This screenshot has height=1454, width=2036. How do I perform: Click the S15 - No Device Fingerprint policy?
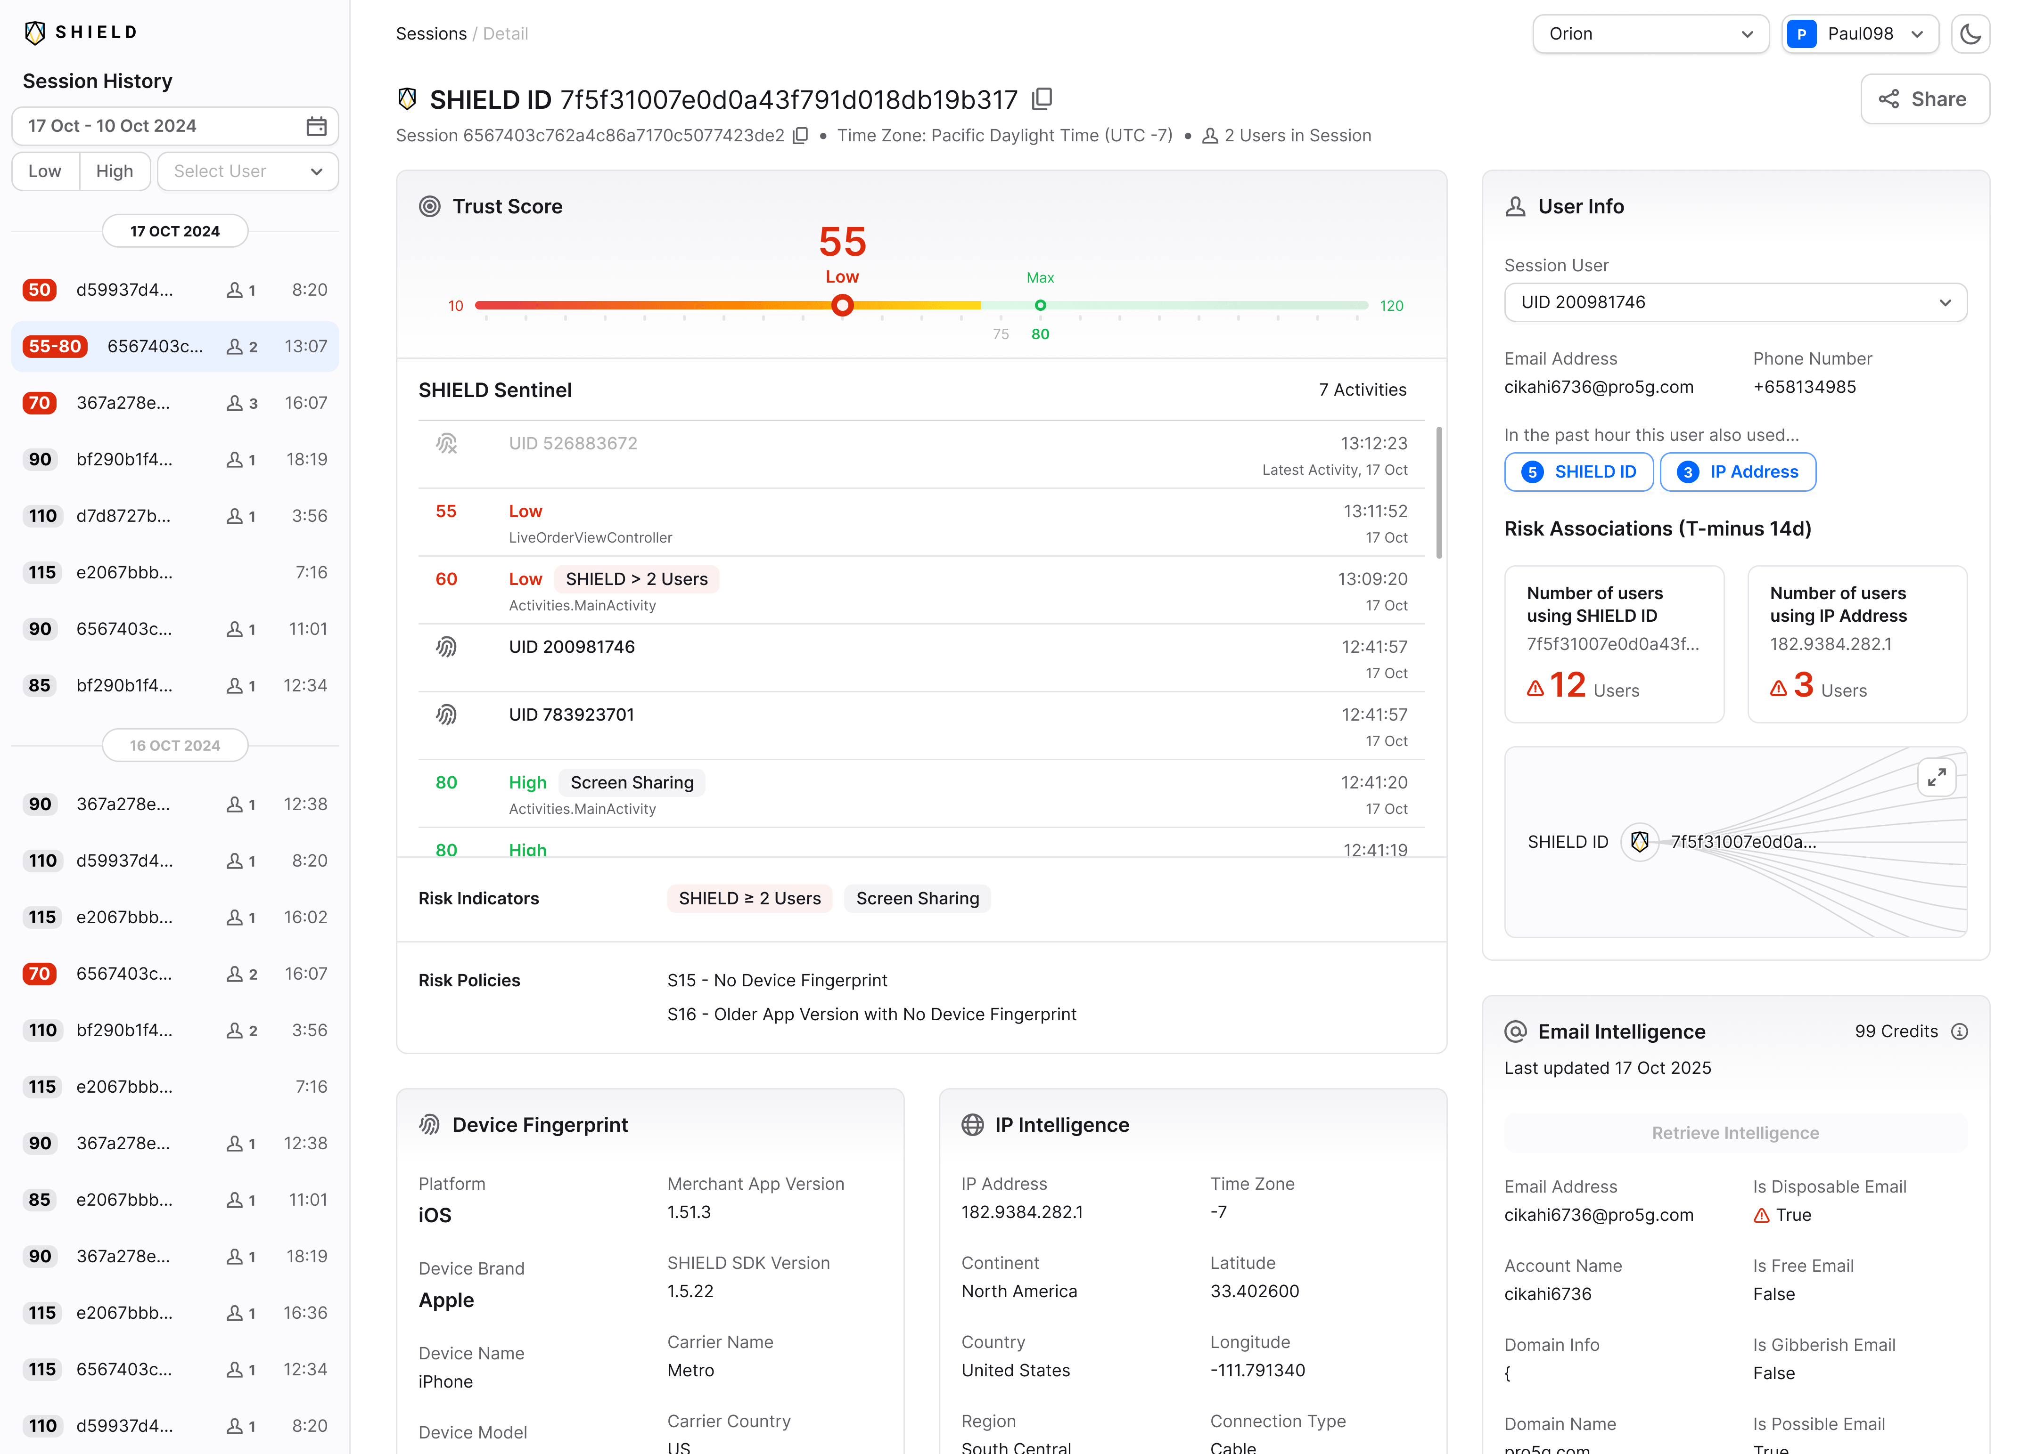777,980
